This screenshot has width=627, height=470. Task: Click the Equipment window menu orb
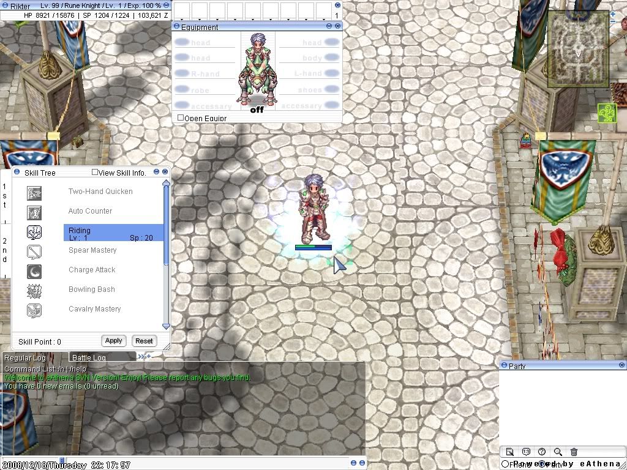(x=177, y=26)
